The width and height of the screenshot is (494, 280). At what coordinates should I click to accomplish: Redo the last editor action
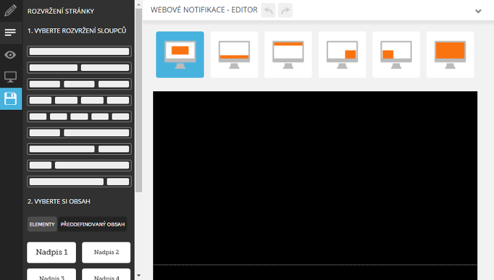285,10
